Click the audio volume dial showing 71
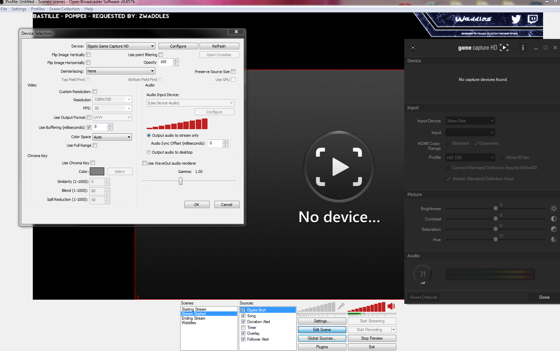 click(423, 274)
